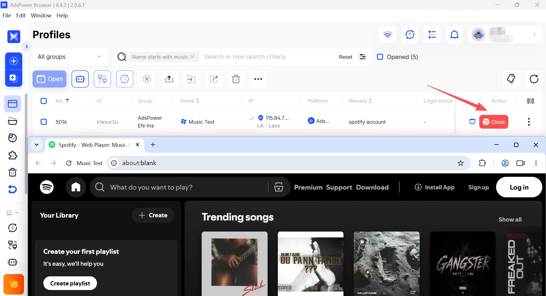Click the export upload toolbar icon
The width and height of the screenshot is (546, 296).
(x=169, y=79)
